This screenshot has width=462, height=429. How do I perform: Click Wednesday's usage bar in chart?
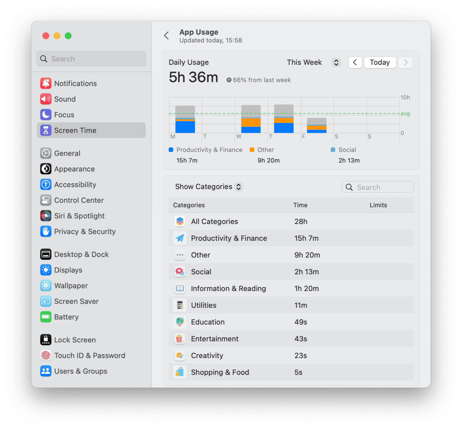click(251, 119)
